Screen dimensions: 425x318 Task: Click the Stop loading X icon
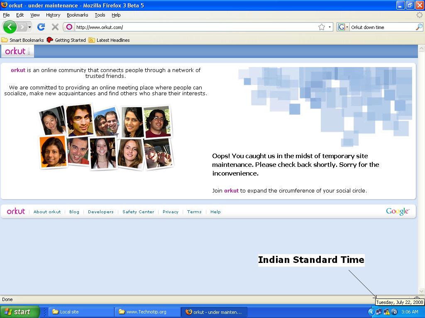(x=55, y=27)
